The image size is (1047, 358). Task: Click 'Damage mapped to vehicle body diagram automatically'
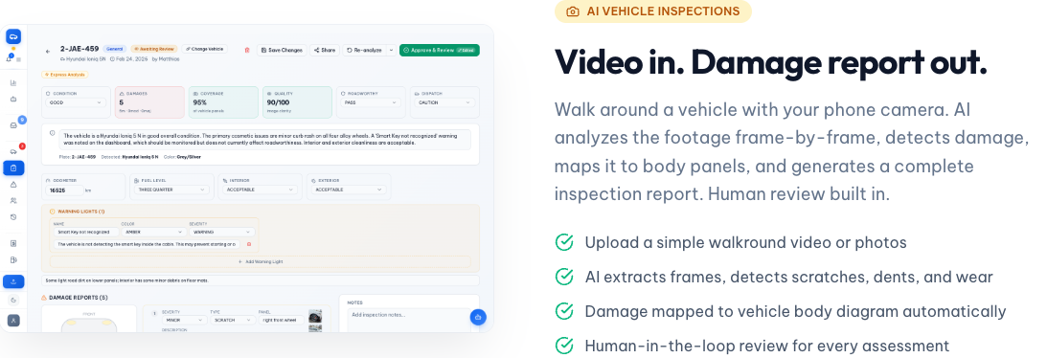pos(795,311)
